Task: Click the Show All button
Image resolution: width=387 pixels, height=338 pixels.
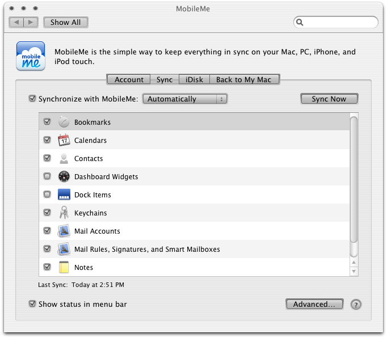Action: [x=66, y=23]
